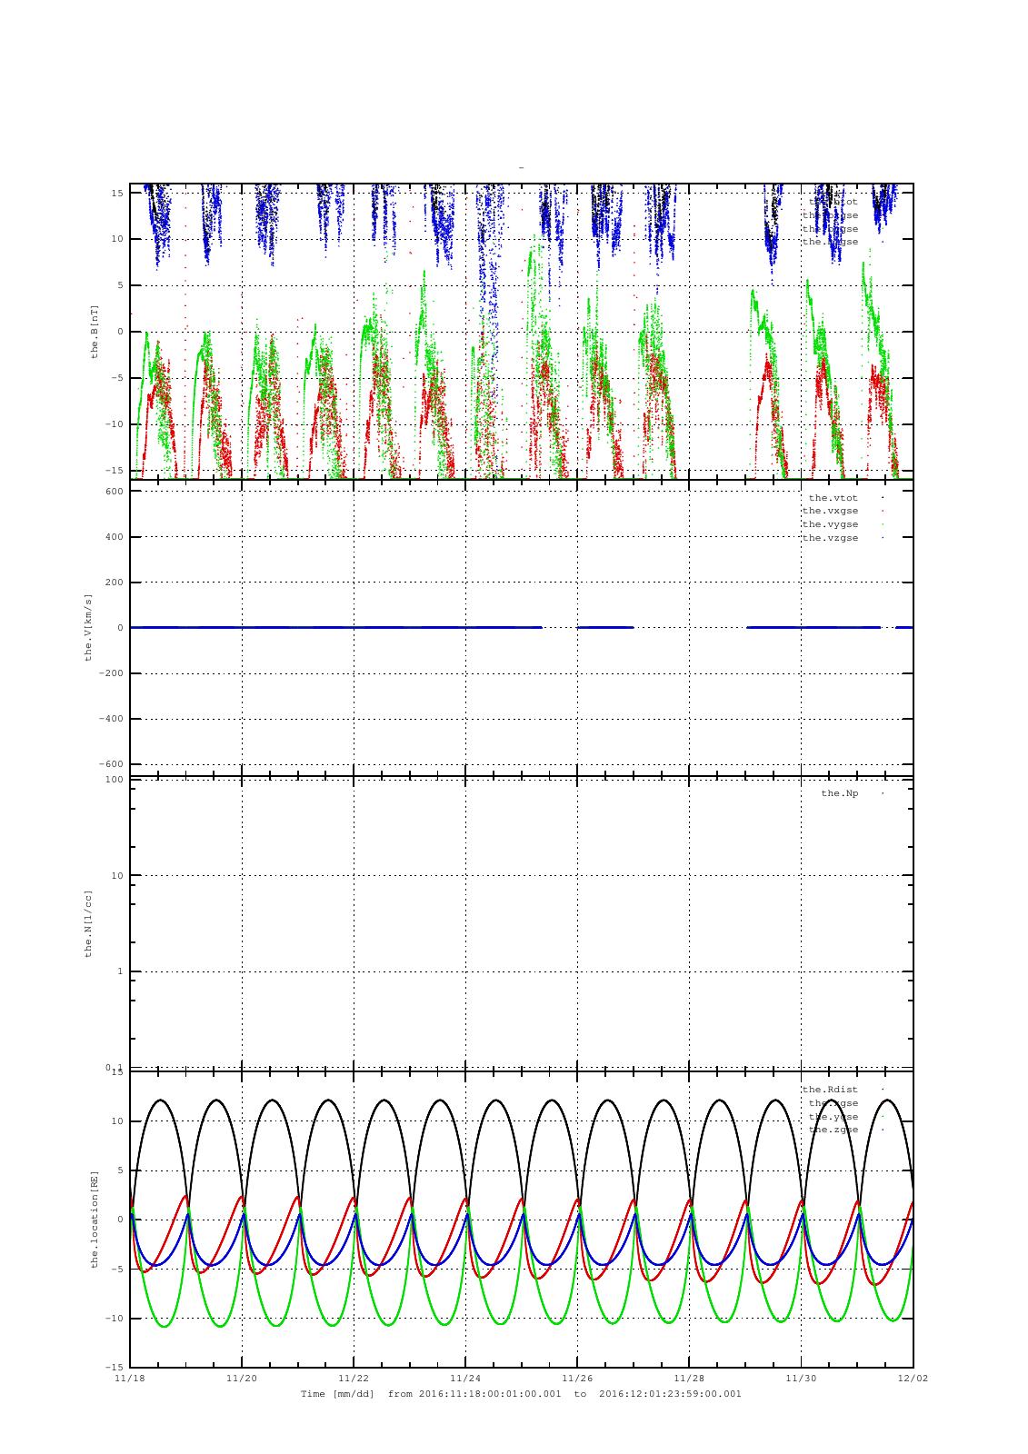The width and height of the screenshot is (1028, 1454).
Task: Click the 11/28 date tick label
Action: point(689,1378)
